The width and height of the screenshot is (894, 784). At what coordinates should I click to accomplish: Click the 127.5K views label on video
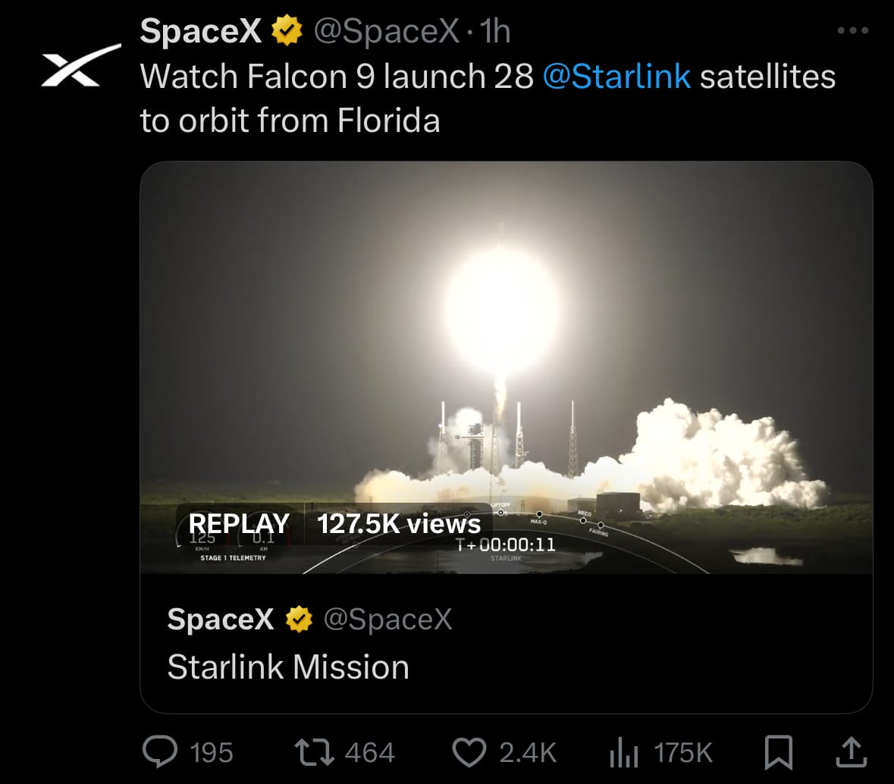coord(399,523)
